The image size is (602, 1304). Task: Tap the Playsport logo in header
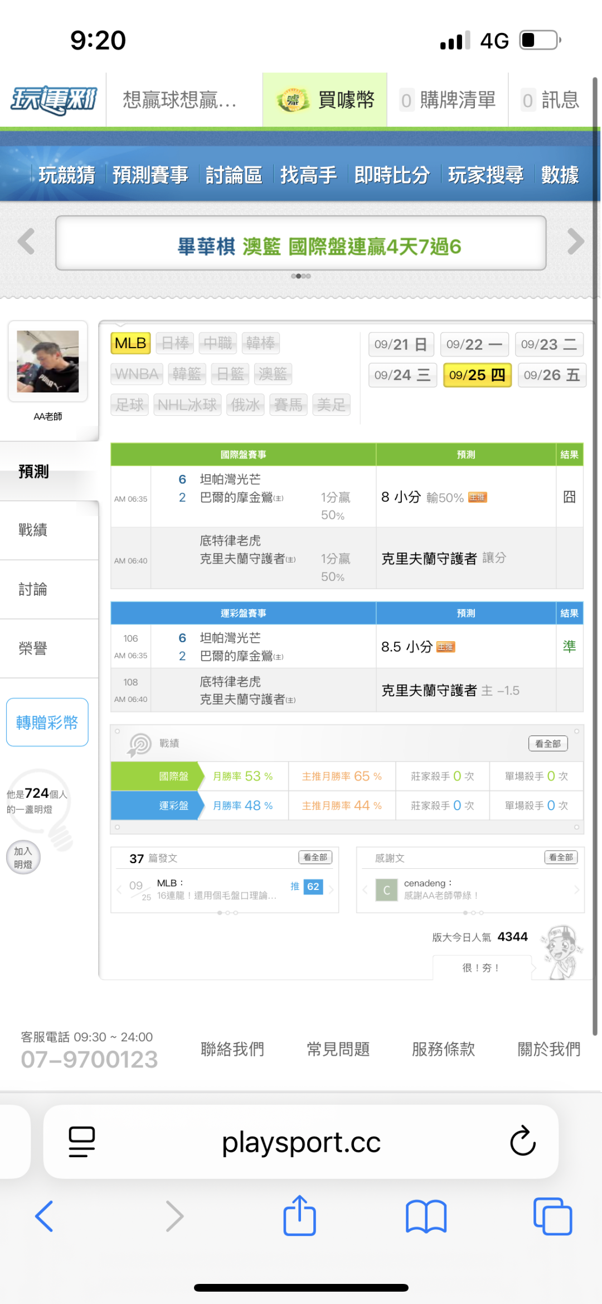click(54, 100)
